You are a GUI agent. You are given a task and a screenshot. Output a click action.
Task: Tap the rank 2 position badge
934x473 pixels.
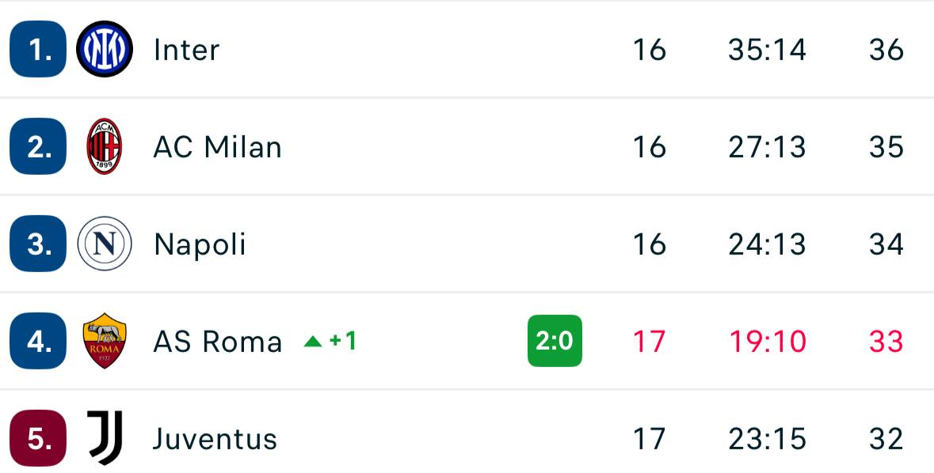tap(38, 146)
